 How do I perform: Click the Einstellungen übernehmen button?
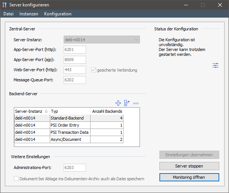click(x=189, y=155)
